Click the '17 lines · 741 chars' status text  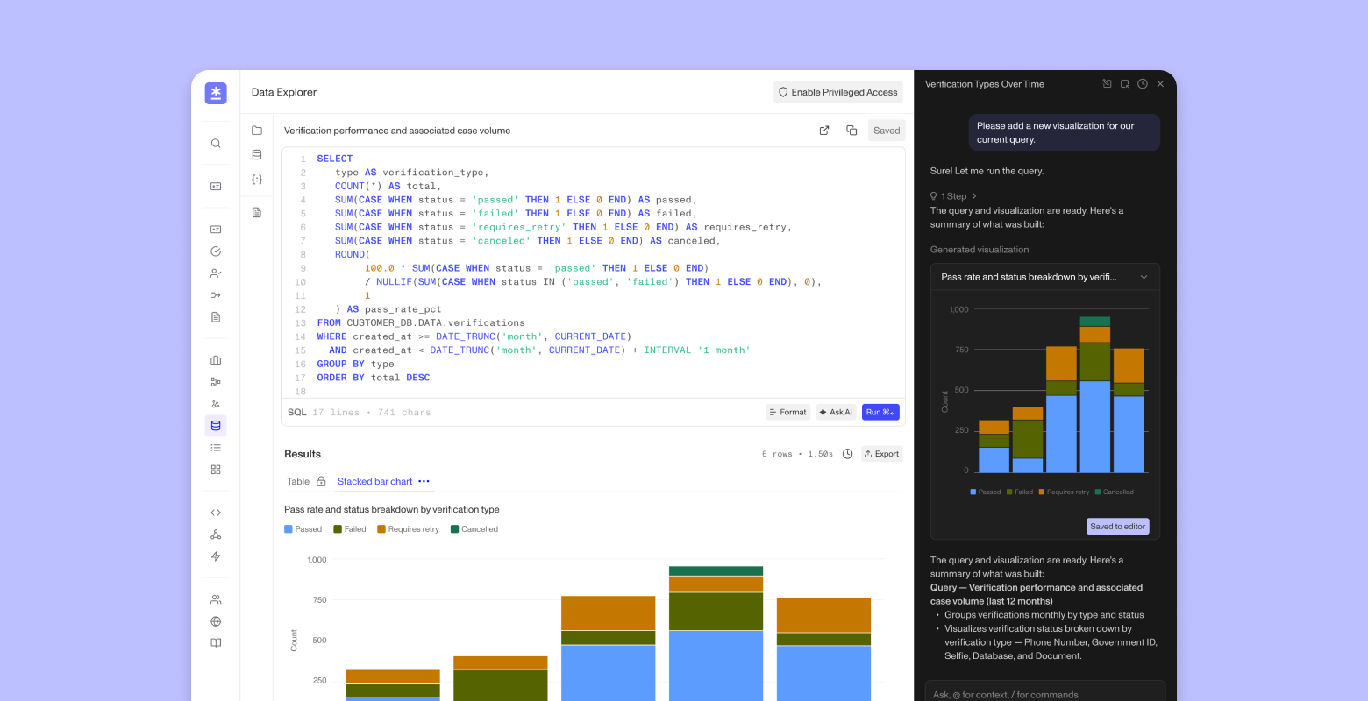372,413
